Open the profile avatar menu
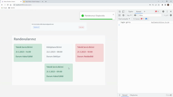 point(168,5)
